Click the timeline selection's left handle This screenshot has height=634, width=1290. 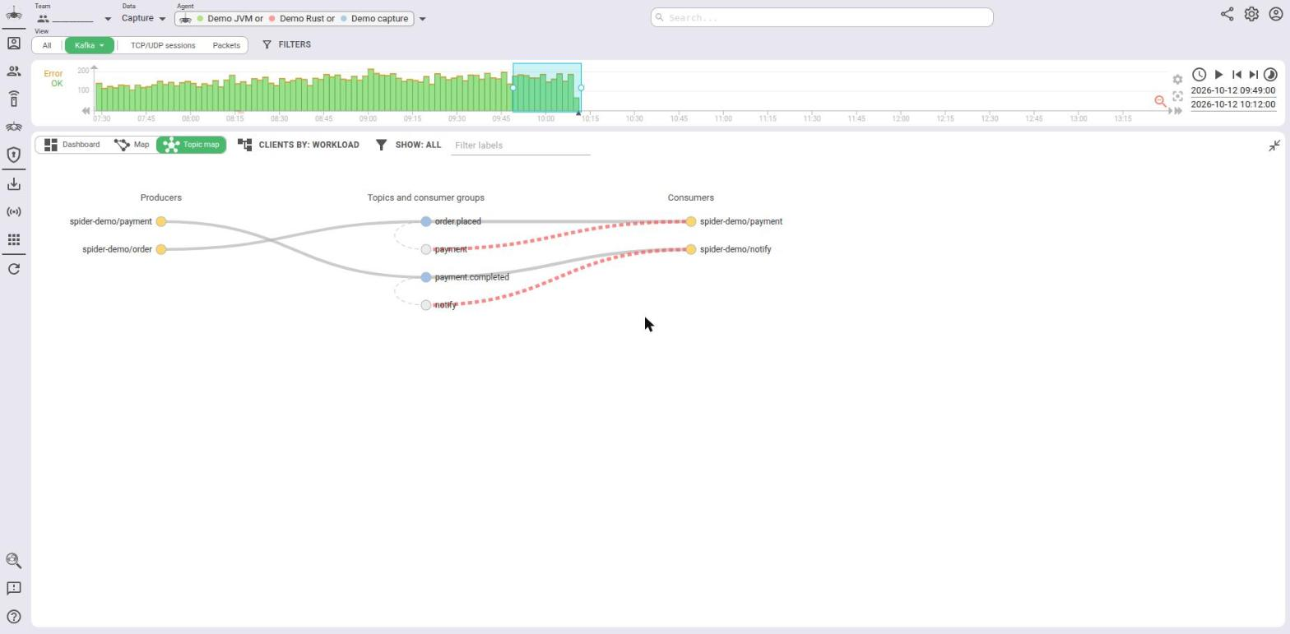pyautogui.click(x=513, y=88)
